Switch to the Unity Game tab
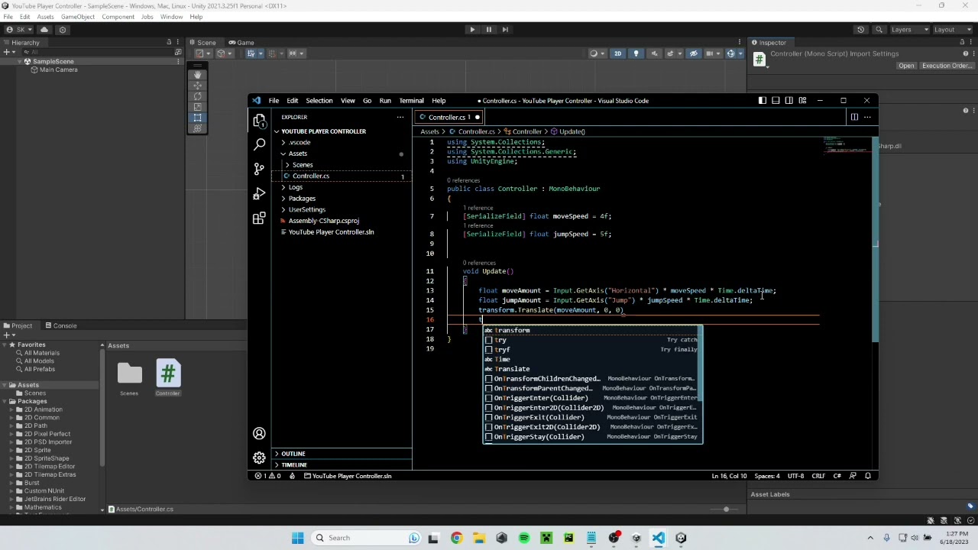The image size is (978, 550). (x=241, y=42)
